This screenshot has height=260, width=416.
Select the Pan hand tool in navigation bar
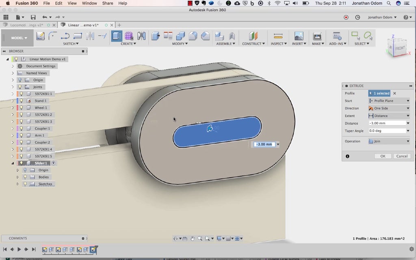click(193, 238)
